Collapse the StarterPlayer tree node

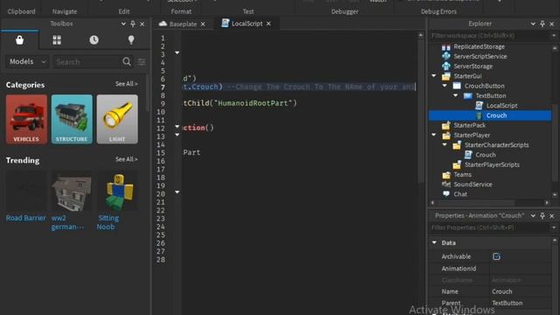pyautogui.click(x=434, y=135)
